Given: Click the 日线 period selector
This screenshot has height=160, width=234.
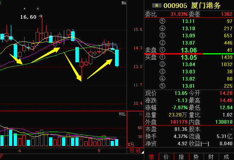Looking at the screenshot, I should pos(136,150).
